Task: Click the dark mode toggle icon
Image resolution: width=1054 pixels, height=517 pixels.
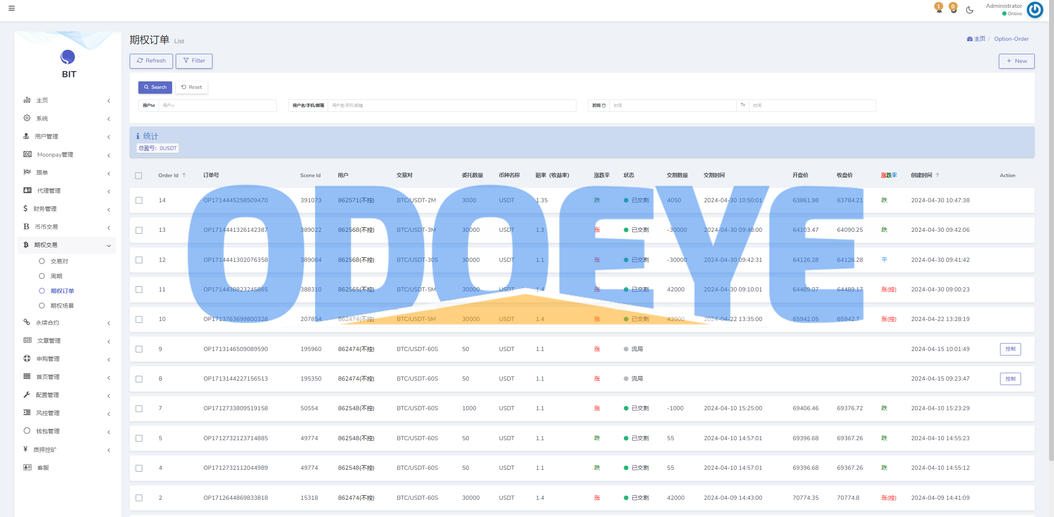Action: tap(969, 10)
